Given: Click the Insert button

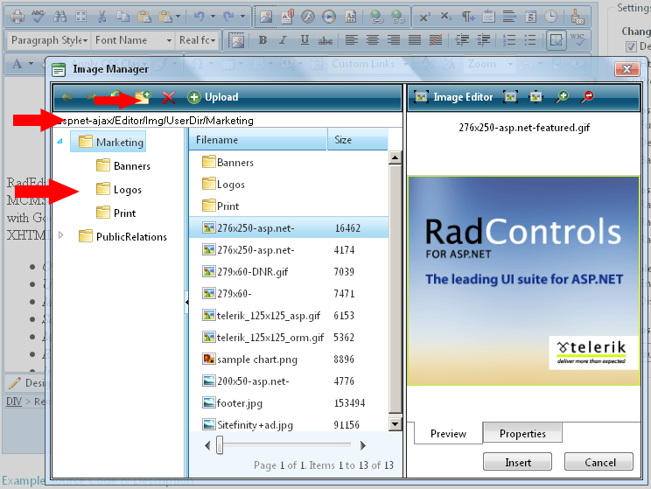Looking at the screenshot, I should click(517, 462).
